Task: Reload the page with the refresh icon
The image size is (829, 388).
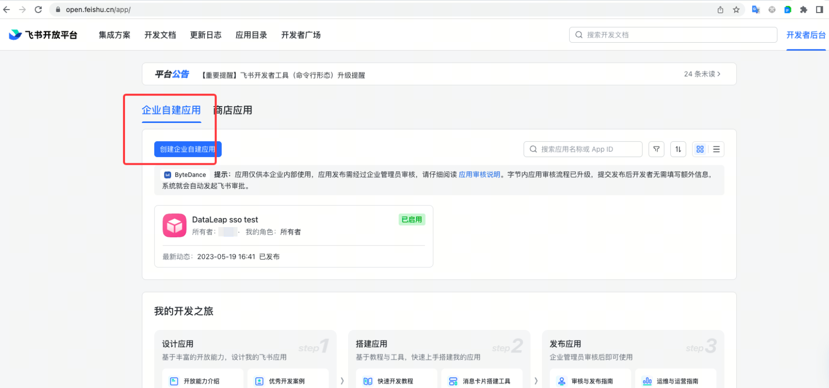Action: [38, 10]
